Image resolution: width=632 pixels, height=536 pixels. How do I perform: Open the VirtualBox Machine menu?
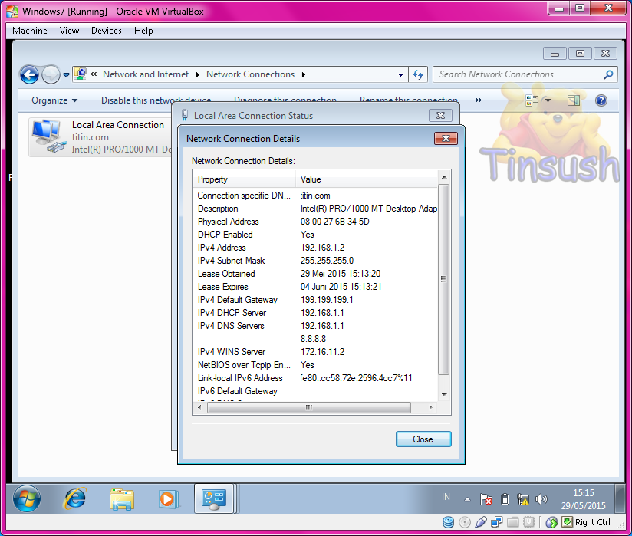point(30,31)
